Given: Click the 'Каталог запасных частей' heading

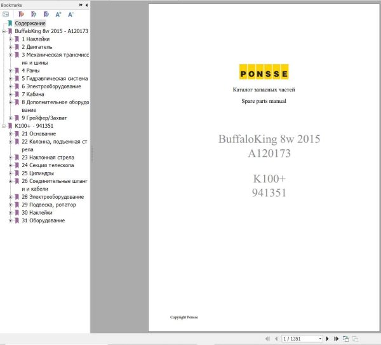Looking at the screenshot, I should [x=264, y=90].
